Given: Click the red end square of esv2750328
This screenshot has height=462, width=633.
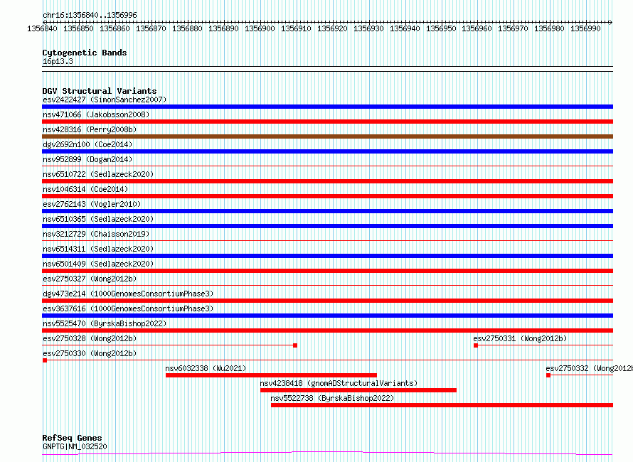Looking at the screenshot, I should pos(295,345).
